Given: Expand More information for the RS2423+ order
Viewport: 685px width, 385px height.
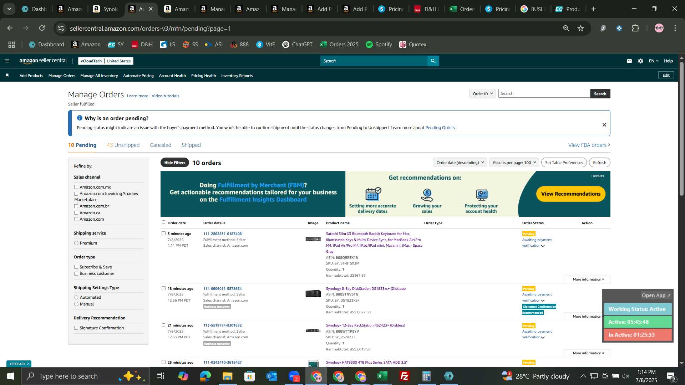Looking at the screenshot, I should coord(588,353).
